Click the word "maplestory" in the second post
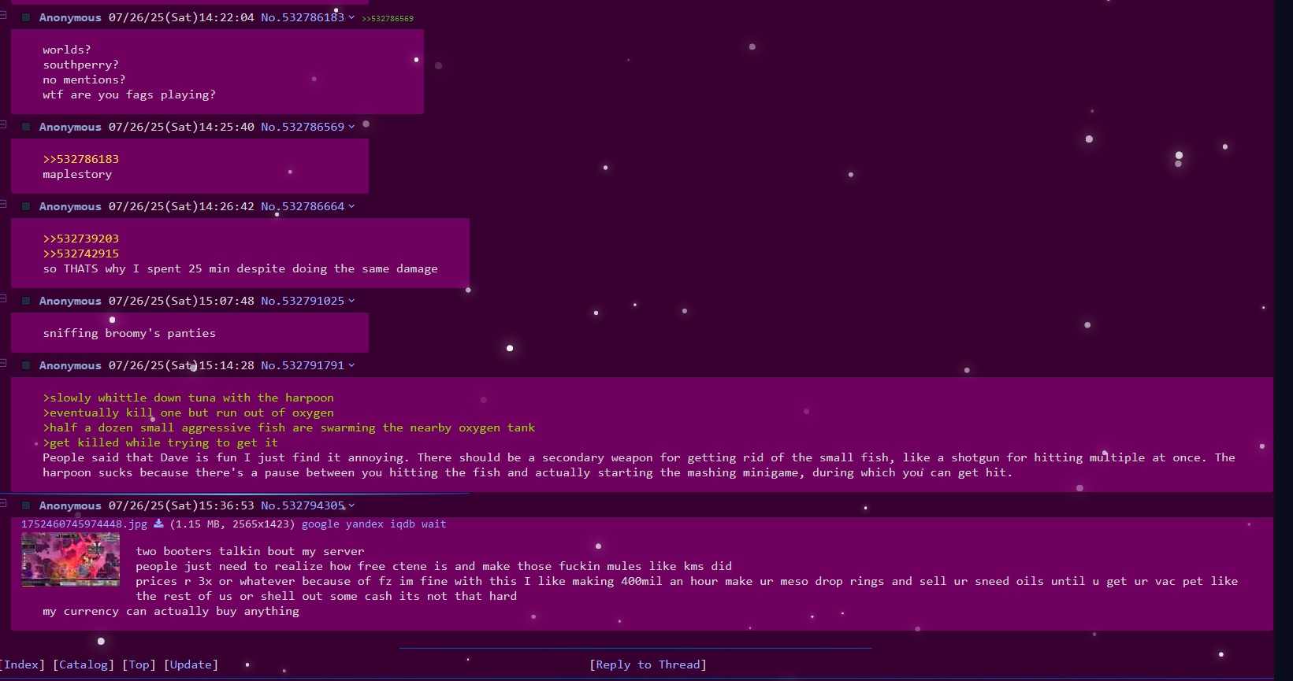 77,174
